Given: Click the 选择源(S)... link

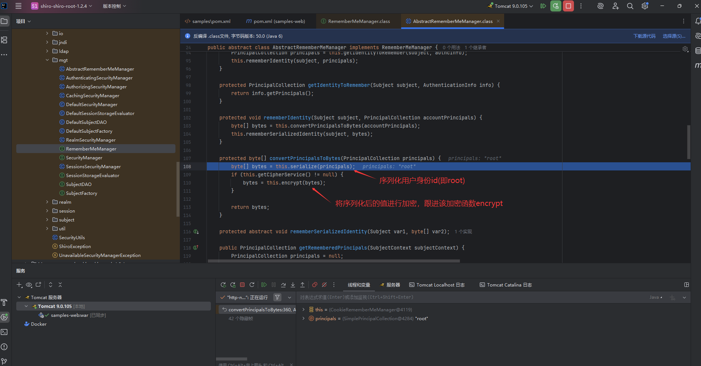Looking at the screenshot, I should (x=674, y=36).
